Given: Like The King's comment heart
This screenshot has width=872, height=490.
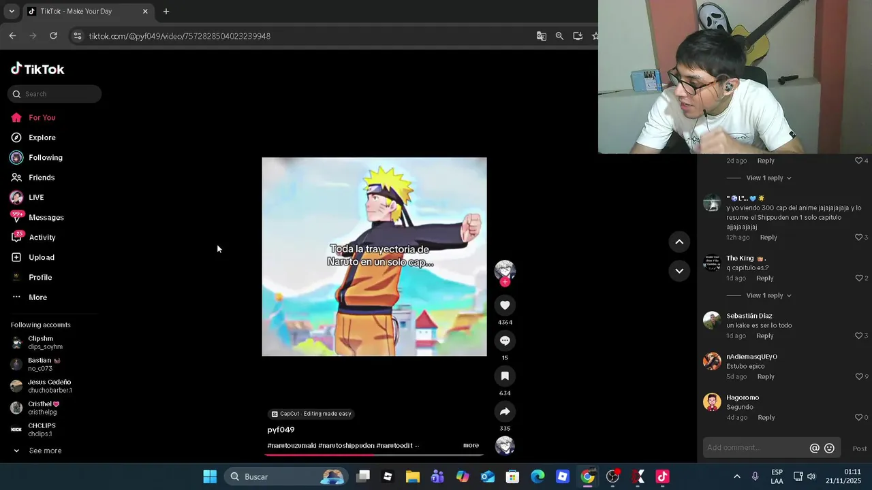Looking at the screenshot, I should 858,278.
